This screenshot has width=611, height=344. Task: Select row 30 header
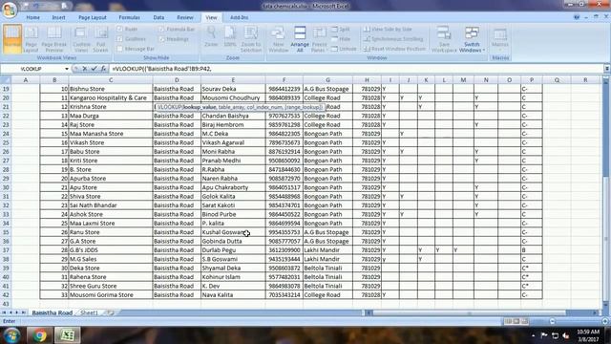point(6,187)
